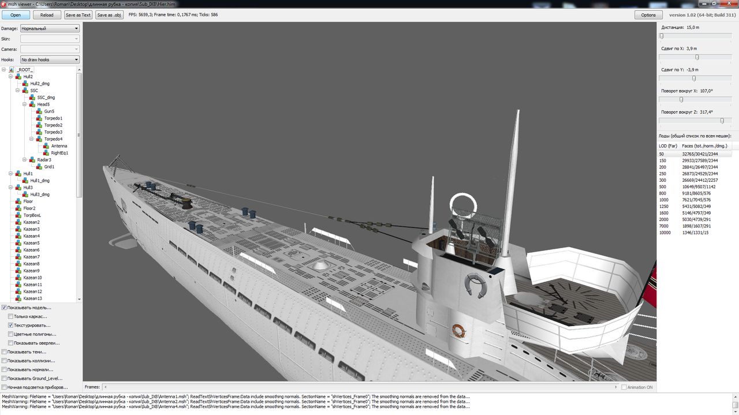Enable the Только каркас checkbox
739x415 pixels.
coord(10,316)
